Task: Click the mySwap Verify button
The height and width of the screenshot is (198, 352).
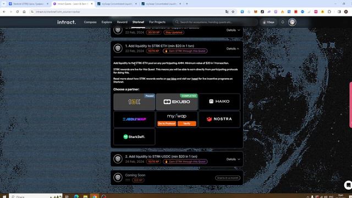Action: click(187, 124)
